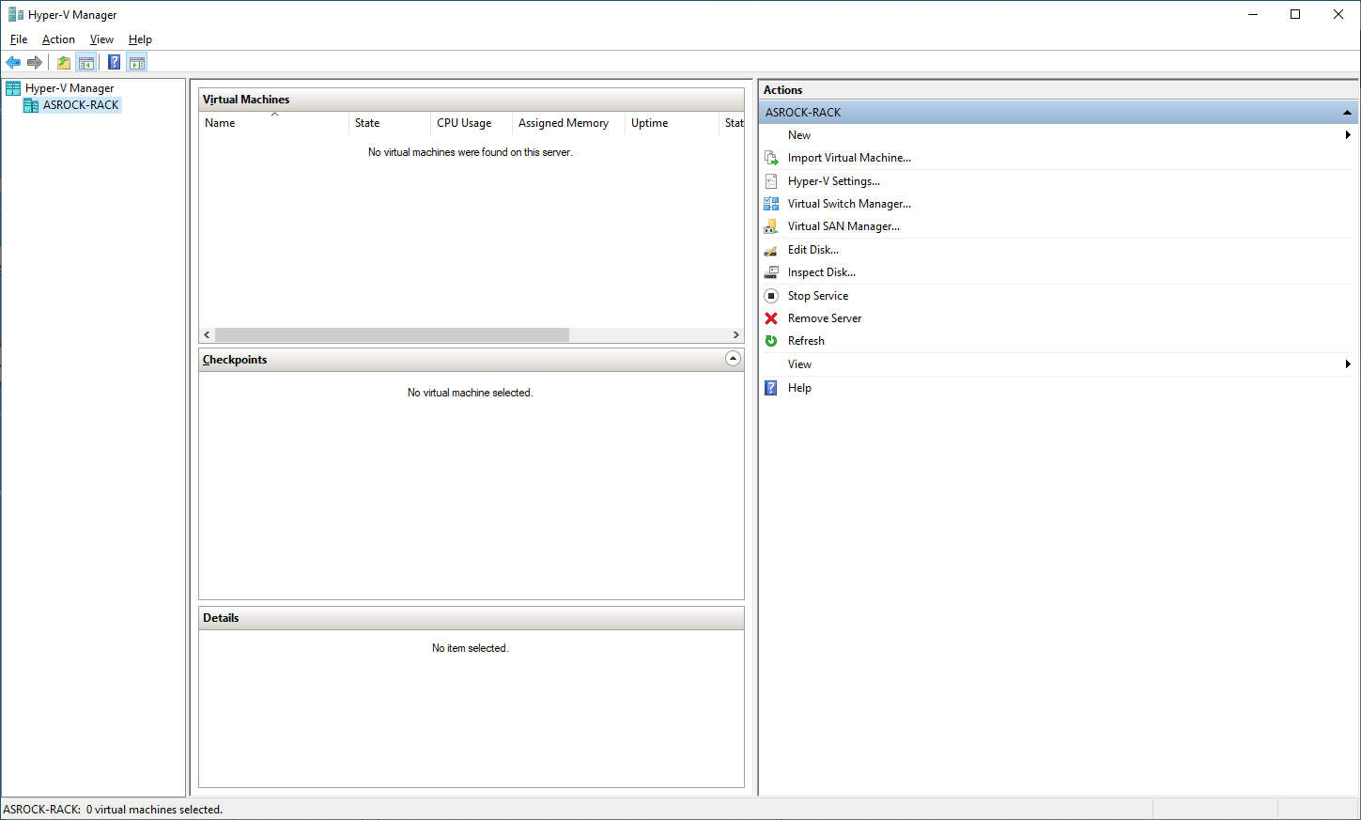
Task: Sort by the Uptime column header
Action: [672, 123]
